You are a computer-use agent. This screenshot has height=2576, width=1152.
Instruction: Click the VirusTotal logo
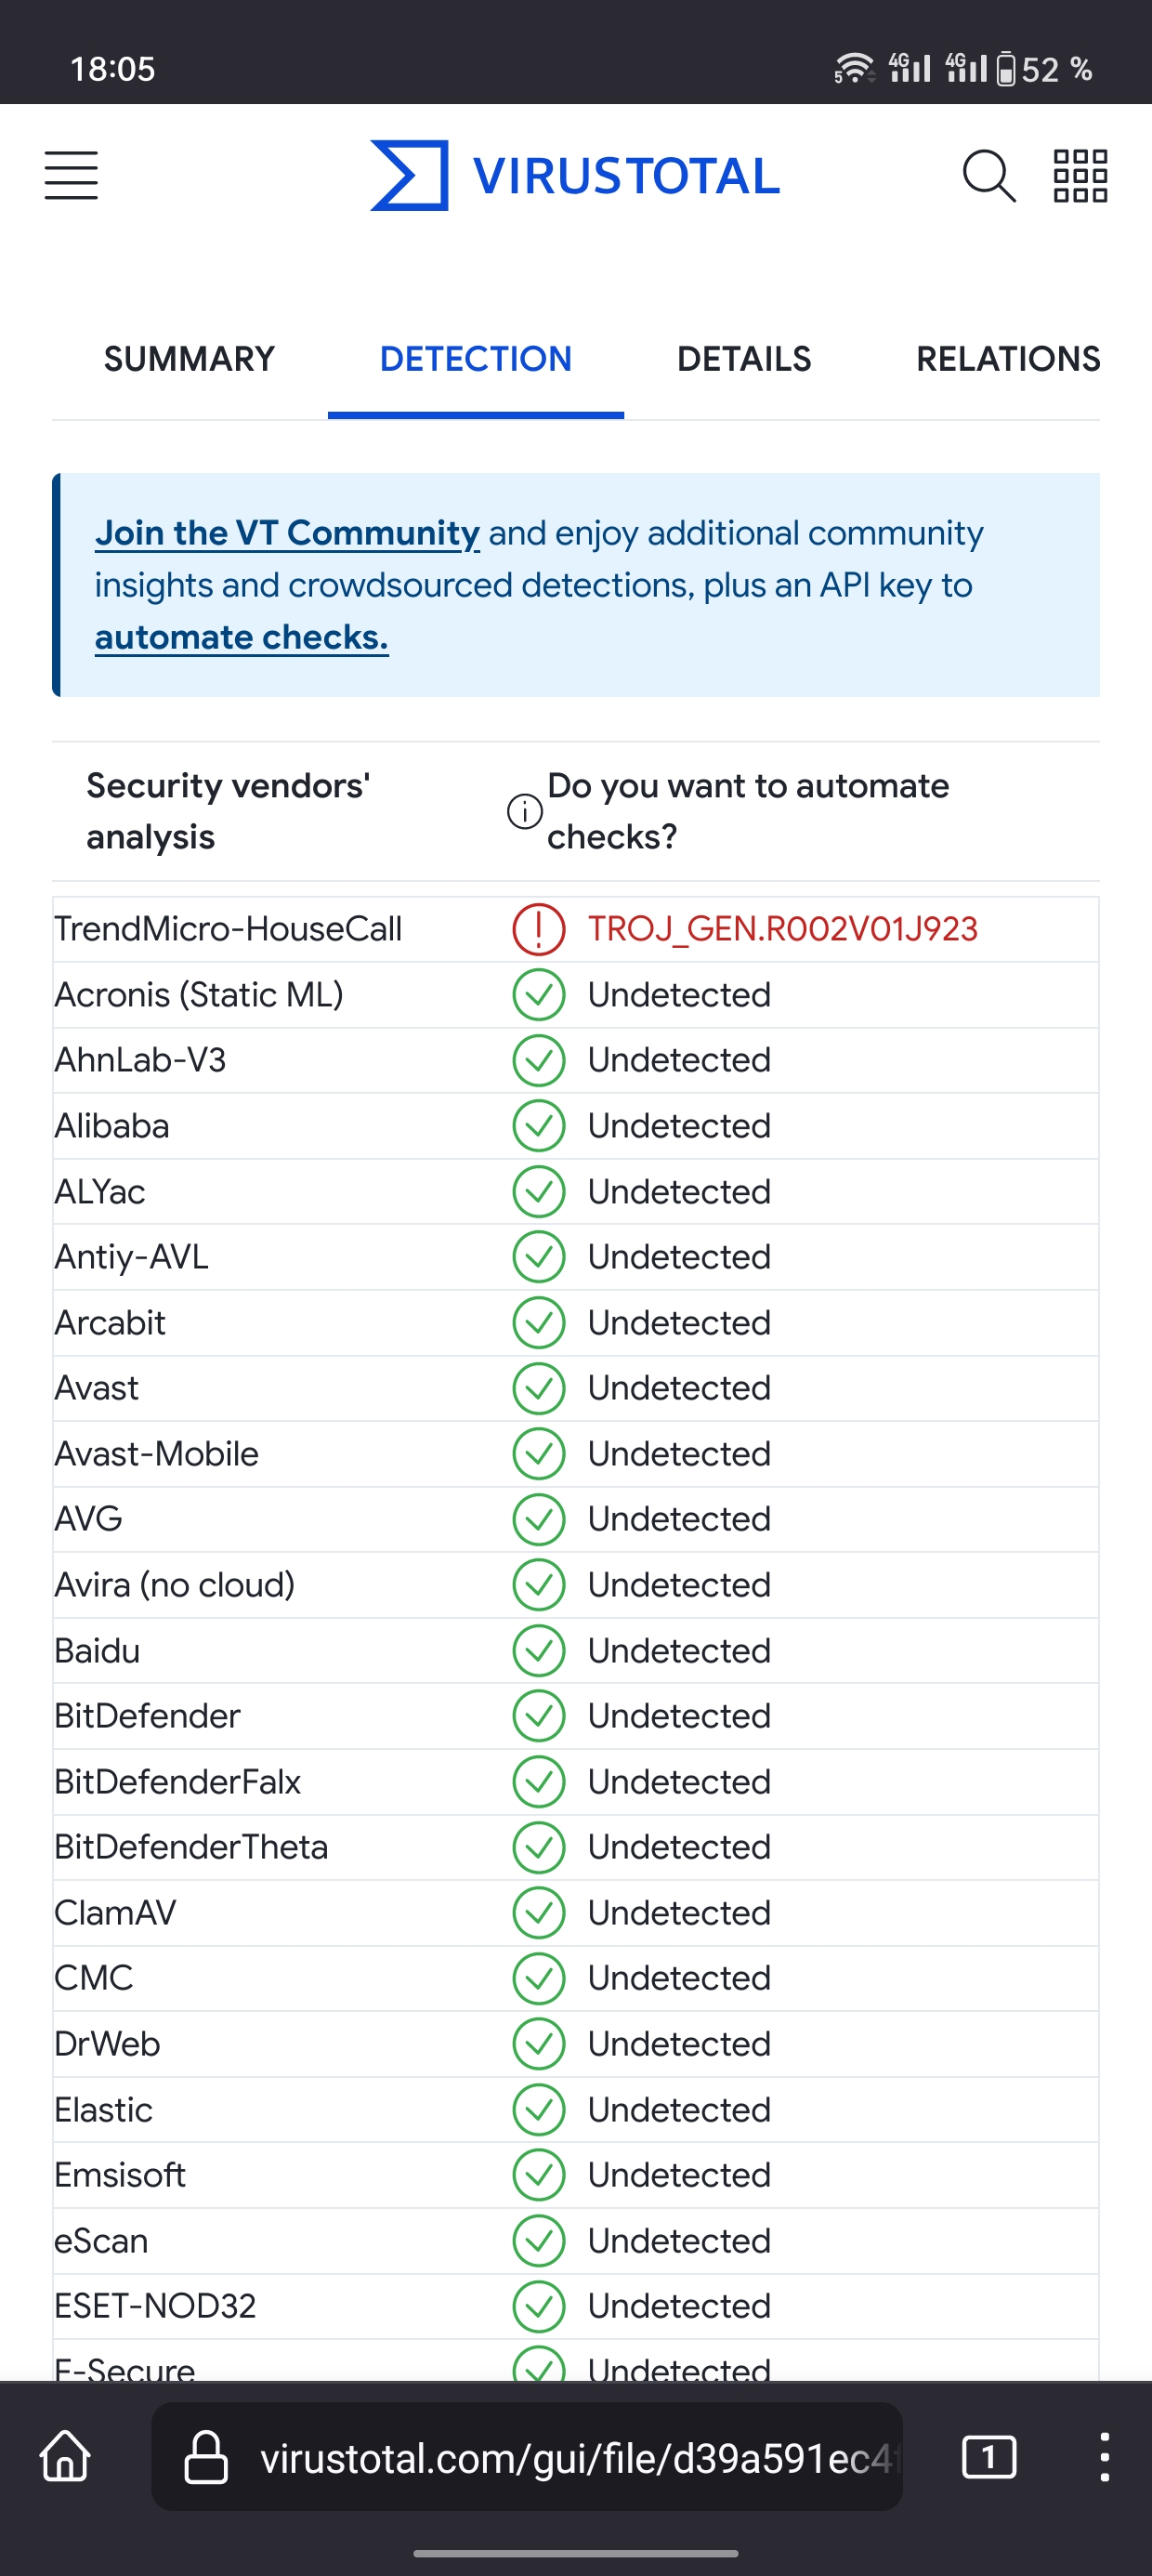coord(574,175)
